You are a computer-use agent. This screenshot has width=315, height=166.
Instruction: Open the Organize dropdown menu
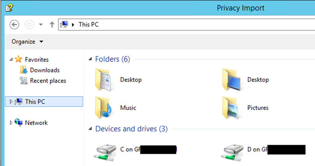click(x=27, y=42)
